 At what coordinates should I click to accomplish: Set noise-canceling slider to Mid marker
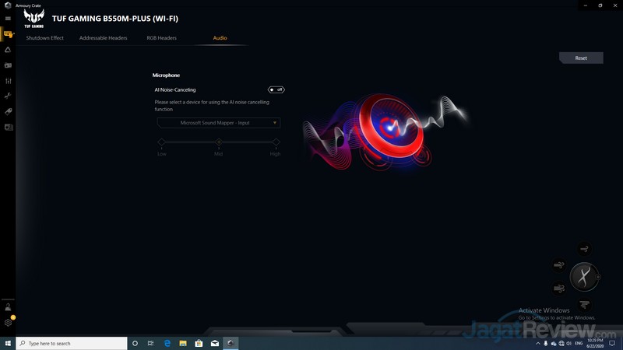(x=219, y=142)
